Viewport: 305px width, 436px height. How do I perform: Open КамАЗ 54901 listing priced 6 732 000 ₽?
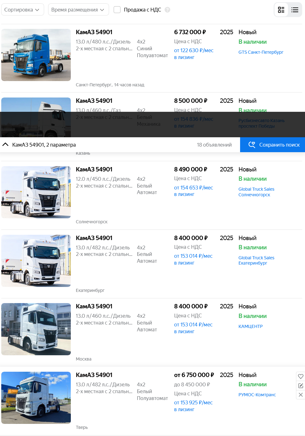[94, 32]
